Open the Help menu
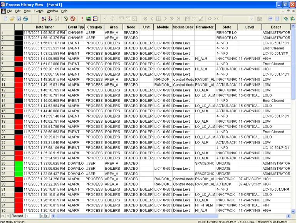 click(x=64, y=11)
